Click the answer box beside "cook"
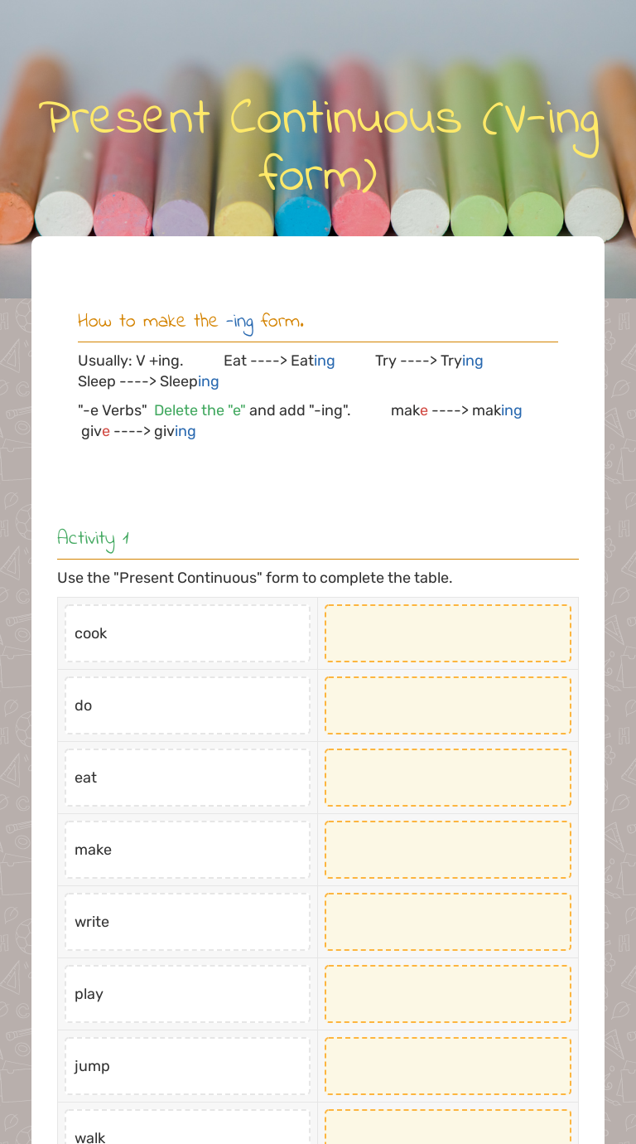 tap(447, 633)
